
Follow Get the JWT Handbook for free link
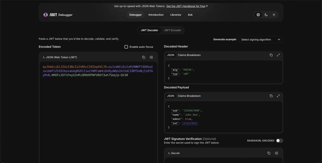coord(187,6)
